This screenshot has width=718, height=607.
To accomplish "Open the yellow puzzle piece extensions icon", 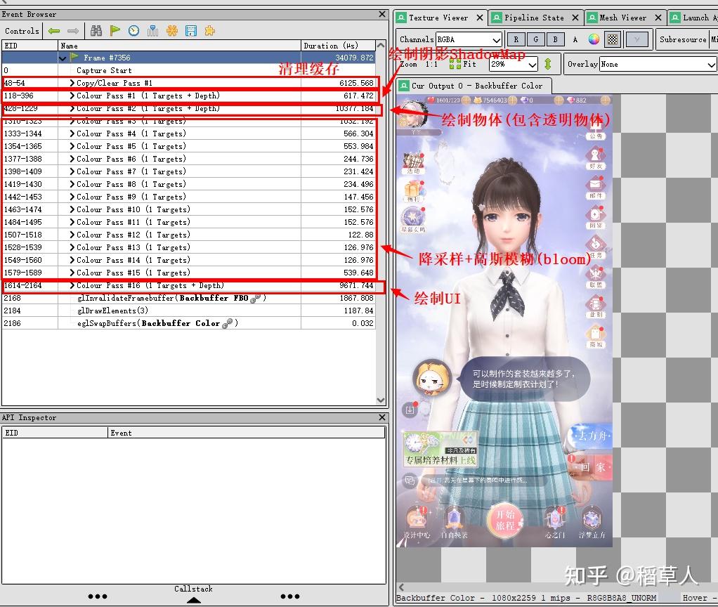I will coord(210,31).
